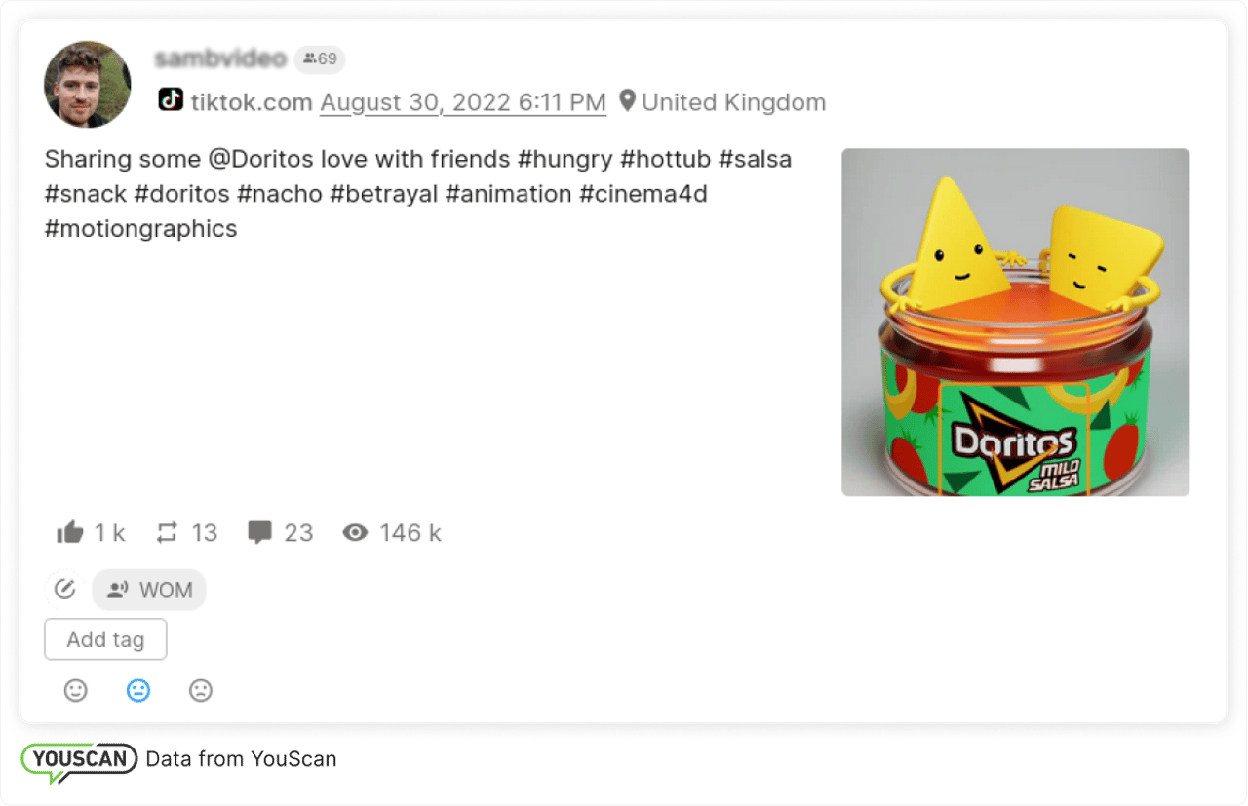Image resolution: width=1248 pixels, height=806 pixels.
Task: Open the author's profile photo
Action: [88, 84]
